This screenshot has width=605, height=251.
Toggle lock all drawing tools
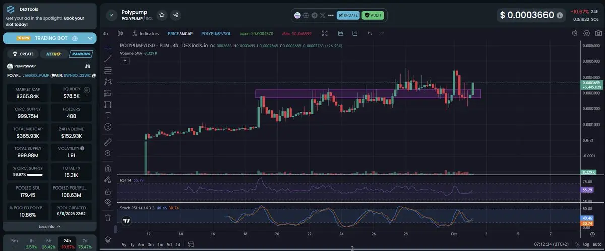(x=108, y=191)
